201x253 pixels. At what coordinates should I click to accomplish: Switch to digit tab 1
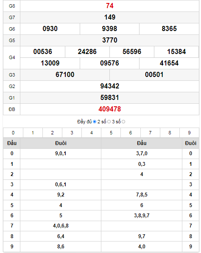(x=33, y=133)
